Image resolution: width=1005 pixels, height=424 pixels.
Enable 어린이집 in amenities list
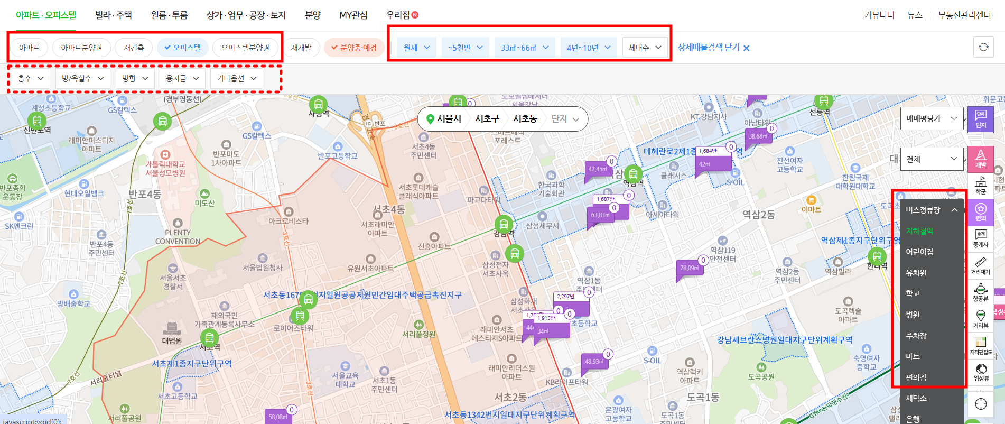pos(919,252)
